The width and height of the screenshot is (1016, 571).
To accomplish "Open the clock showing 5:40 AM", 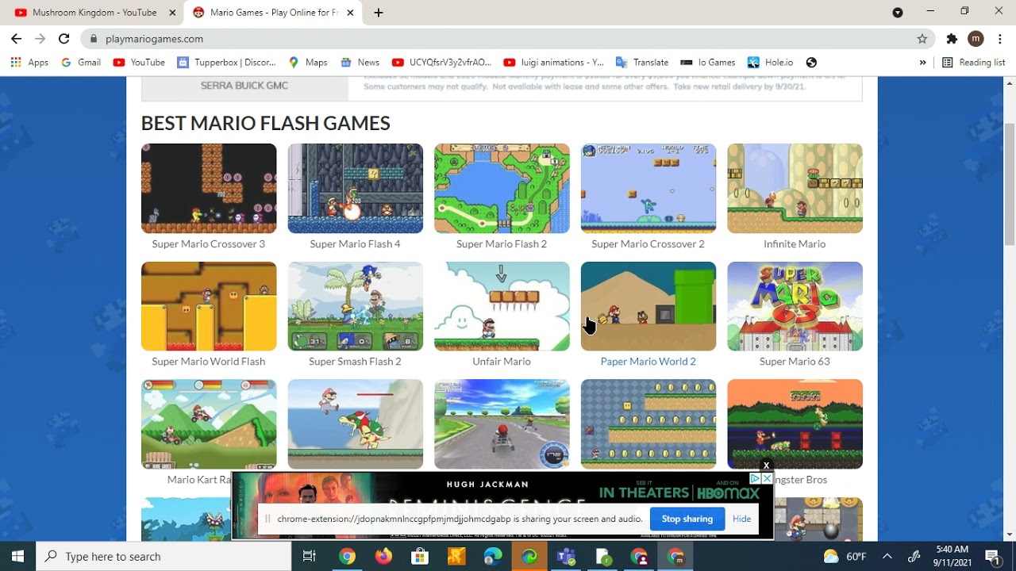I will tap(952, 556).
